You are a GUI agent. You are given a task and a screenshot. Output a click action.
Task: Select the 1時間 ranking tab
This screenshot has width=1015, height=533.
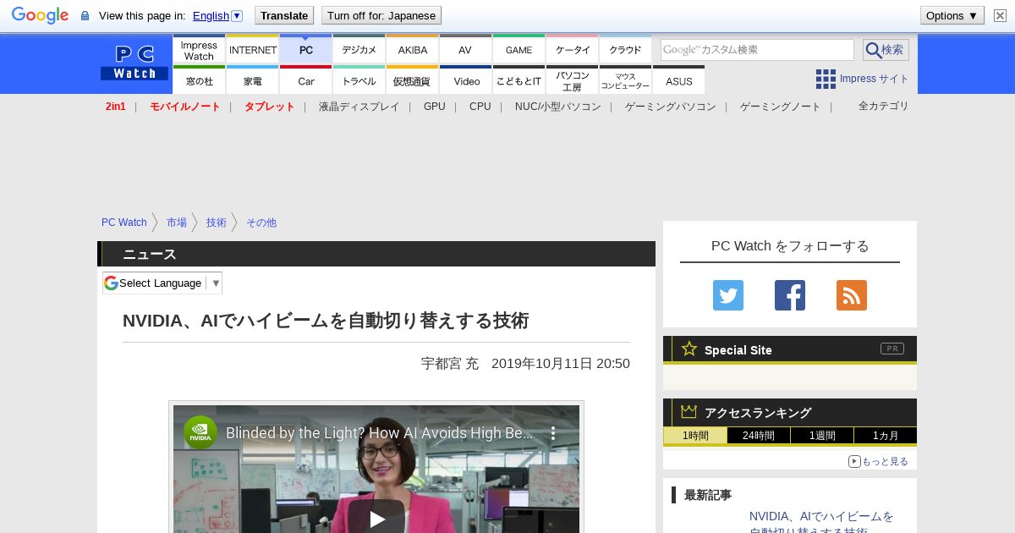(x=694, y=436)
